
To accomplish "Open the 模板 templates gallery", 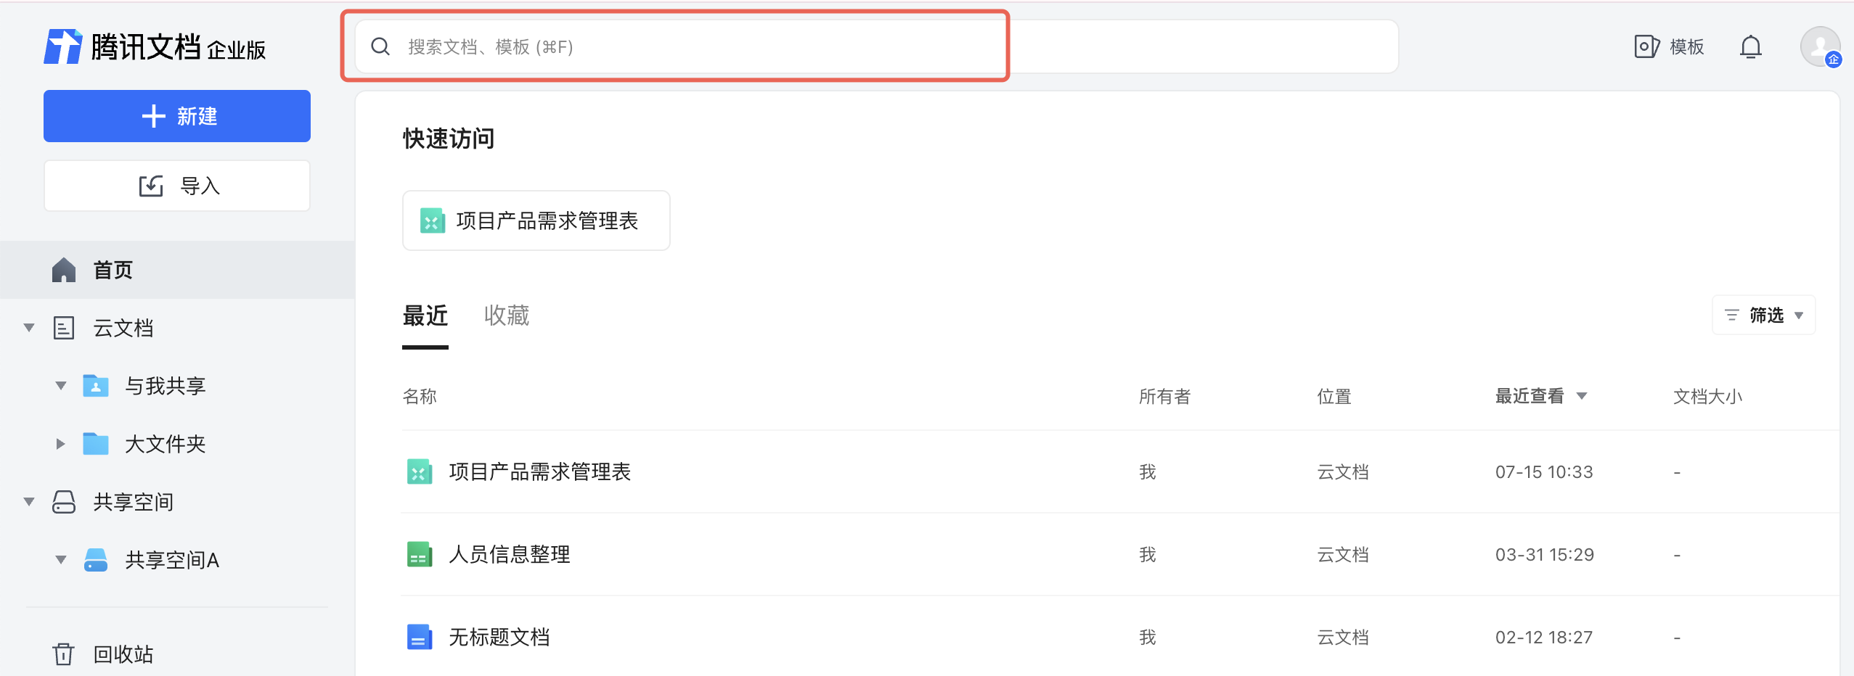I will (1669, 47).
